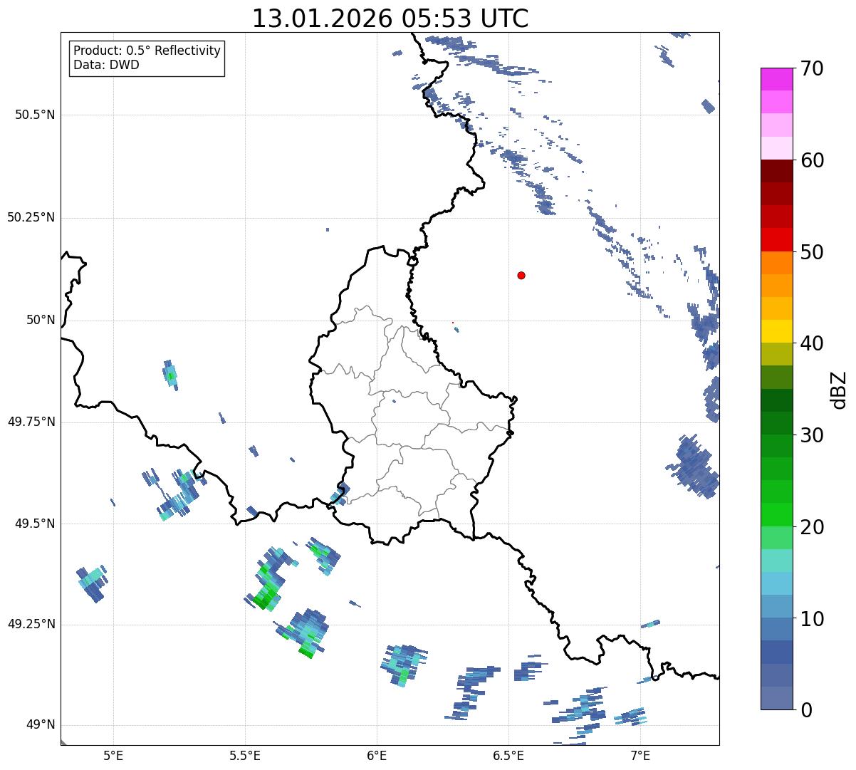This screenshot has width=856, height=770.
Task: Click the 5°E longitude label
Action: [113, 755]
